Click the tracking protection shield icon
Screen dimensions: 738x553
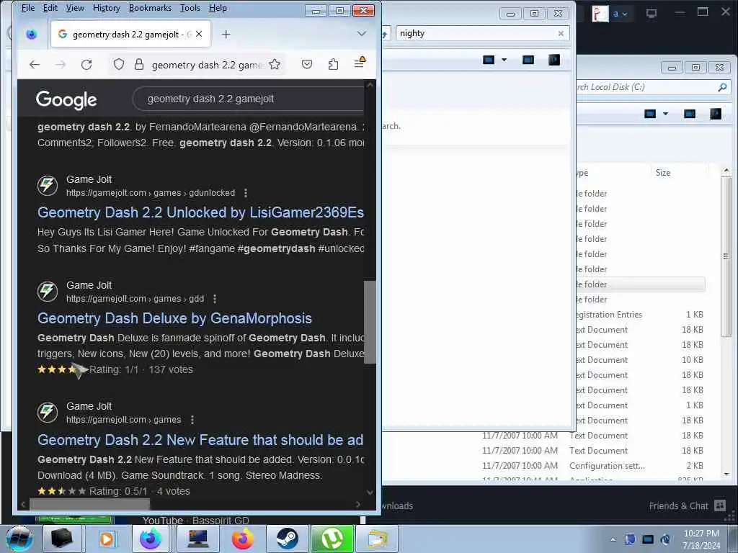119,64
